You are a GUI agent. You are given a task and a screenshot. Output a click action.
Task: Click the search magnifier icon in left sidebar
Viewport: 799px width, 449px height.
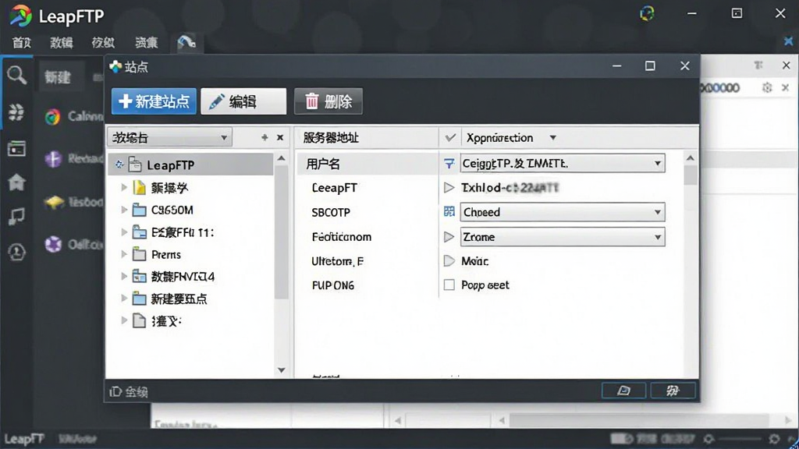[16, 76]
